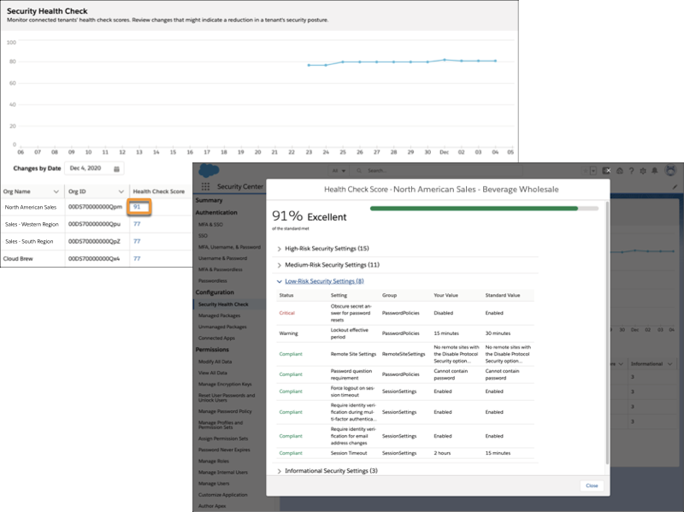Open the notifications bell
This screenshot has height=512, width=684.
point(655,171)
